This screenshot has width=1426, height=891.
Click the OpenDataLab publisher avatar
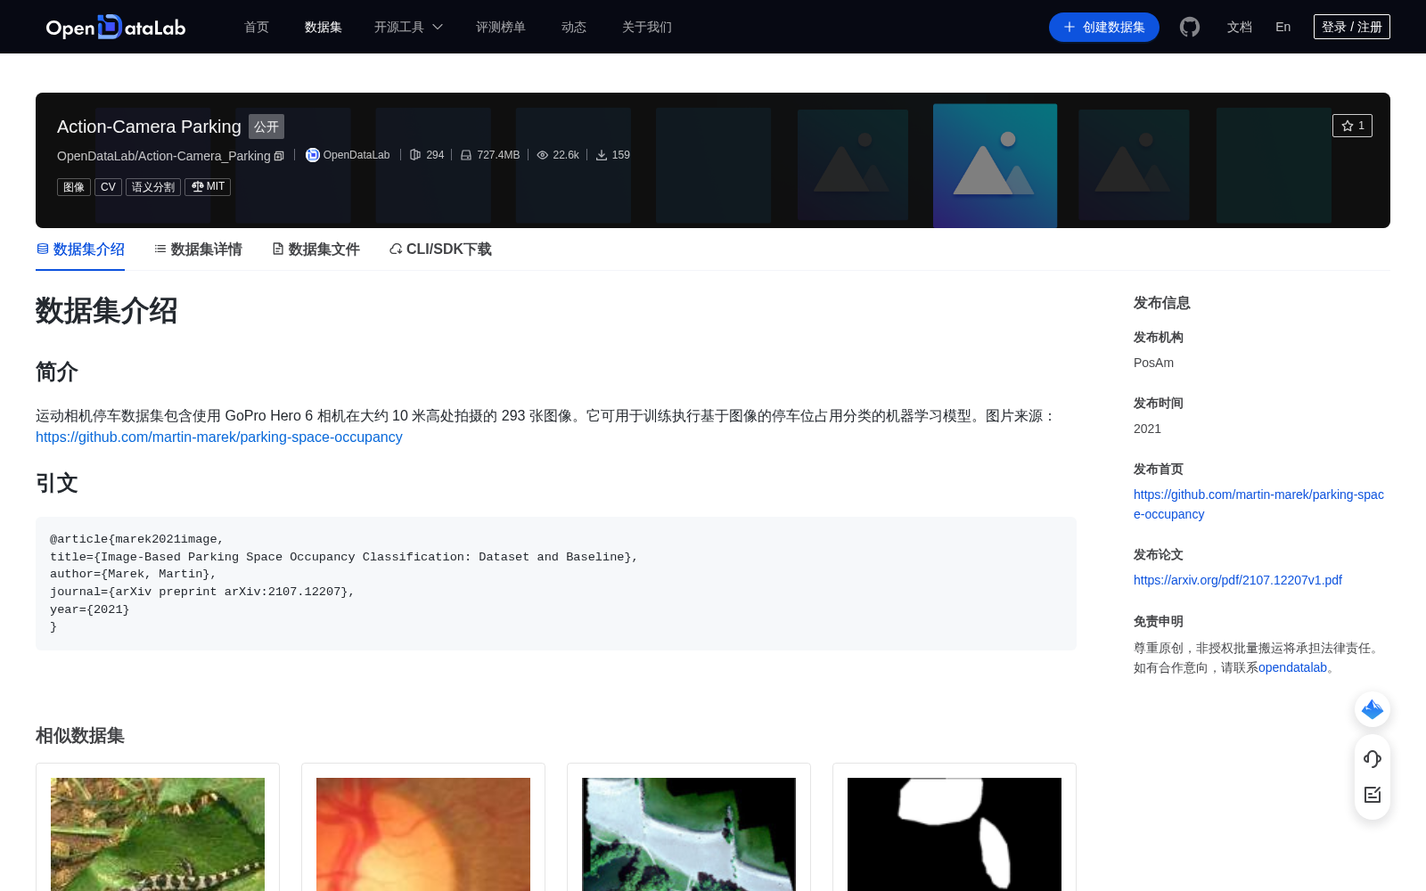312,155
